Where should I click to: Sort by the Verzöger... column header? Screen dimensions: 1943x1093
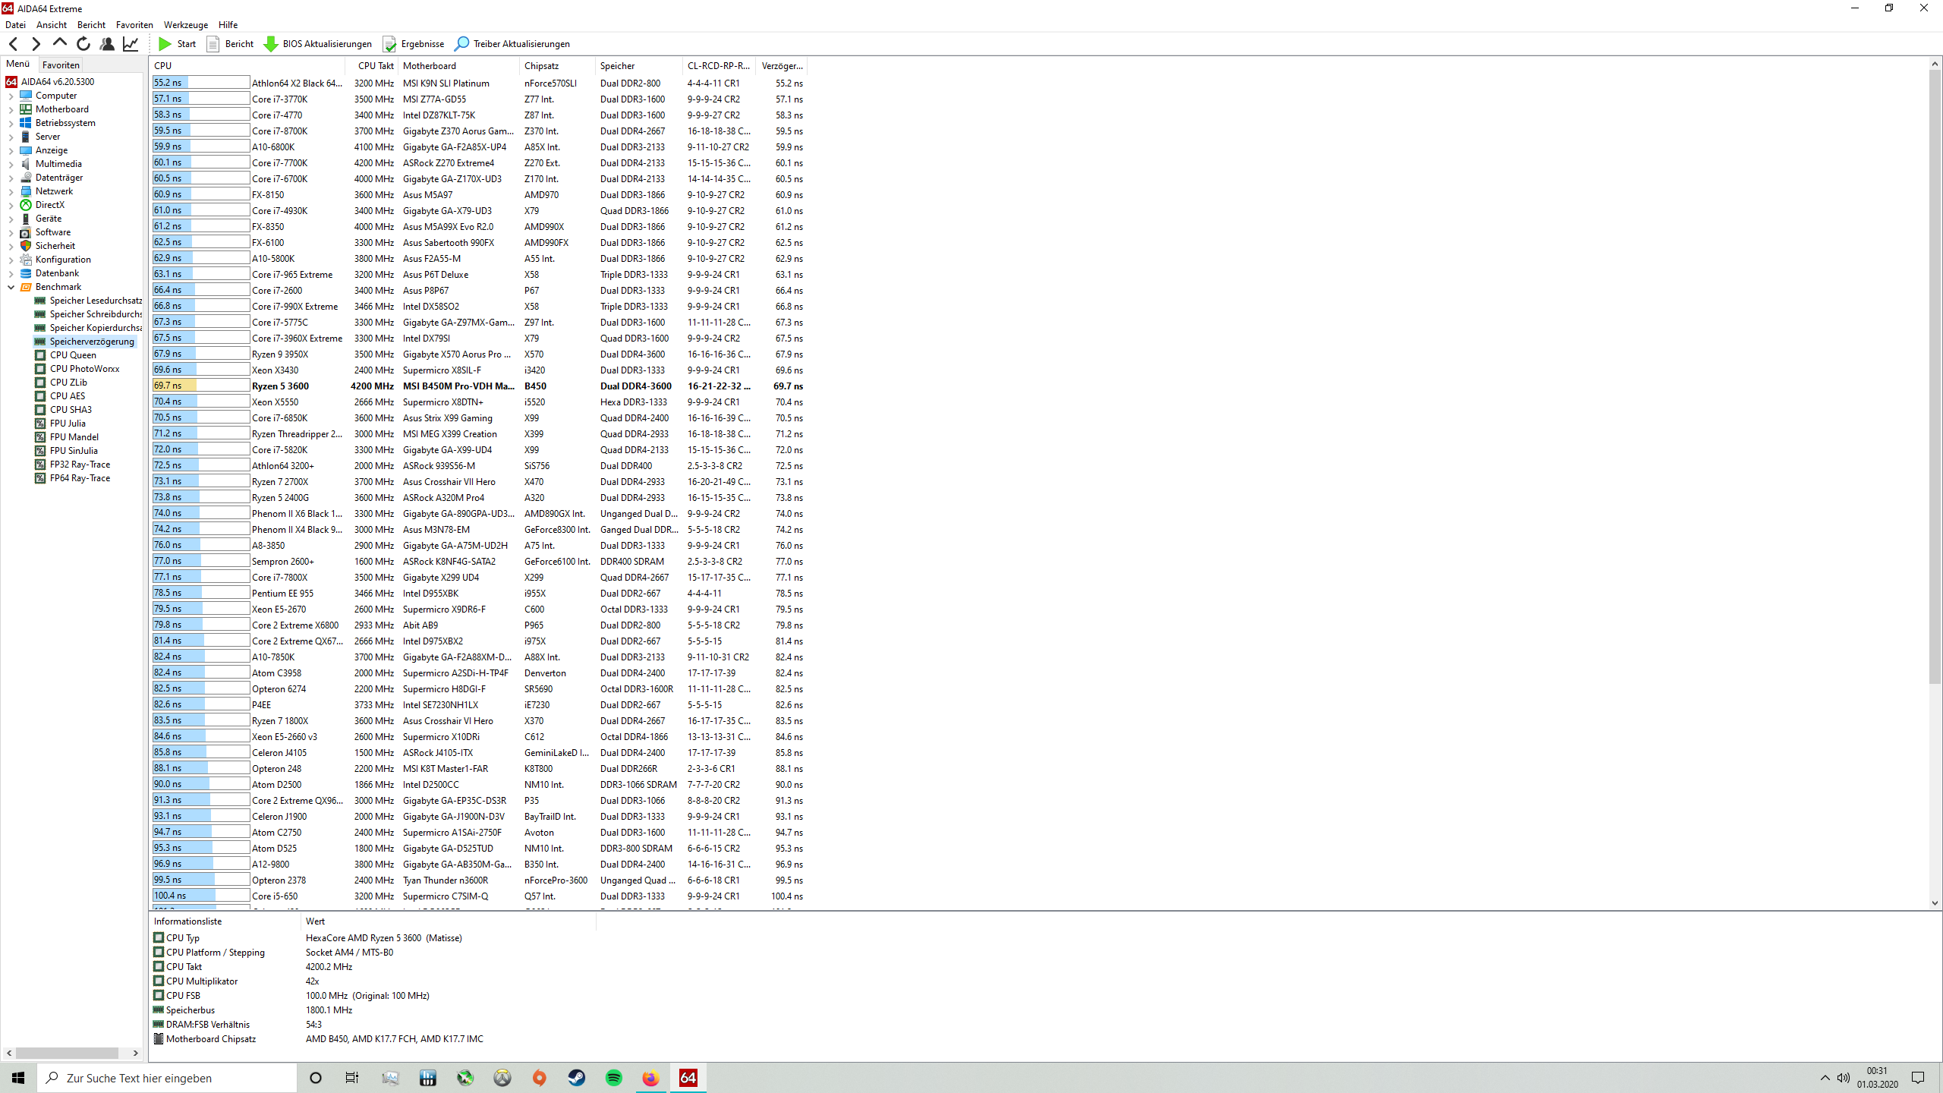[782, 66]
